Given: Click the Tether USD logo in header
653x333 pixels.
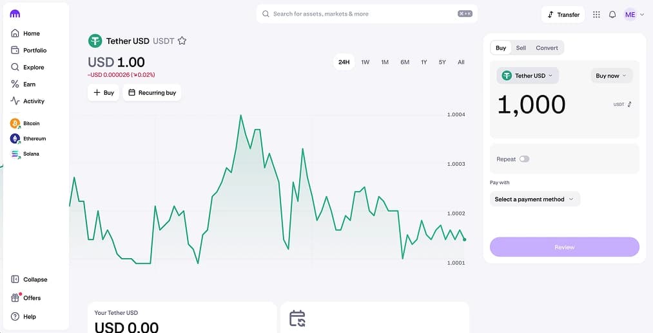Looking at the screenshot, I should click(x=95, y=41).
